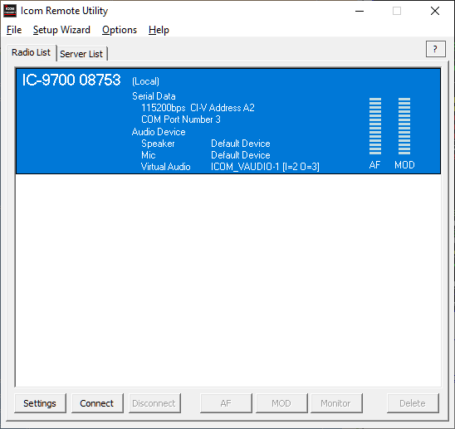Screen dimensions: 455x429
Task: Open the Help menu
Action: point(159,30)
